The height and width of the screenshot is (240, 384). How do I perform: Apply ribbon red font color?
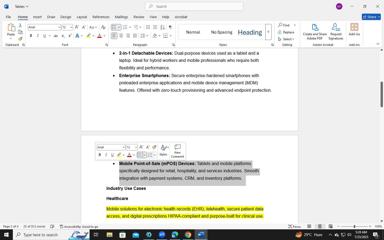99,36
